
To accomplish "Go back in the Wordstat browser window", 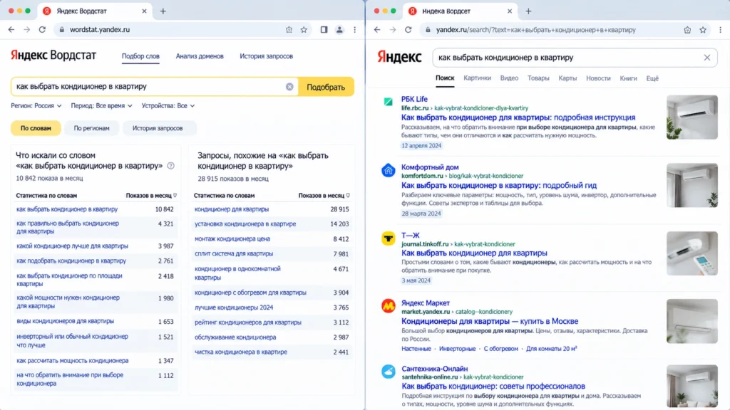I will (11, 29).
